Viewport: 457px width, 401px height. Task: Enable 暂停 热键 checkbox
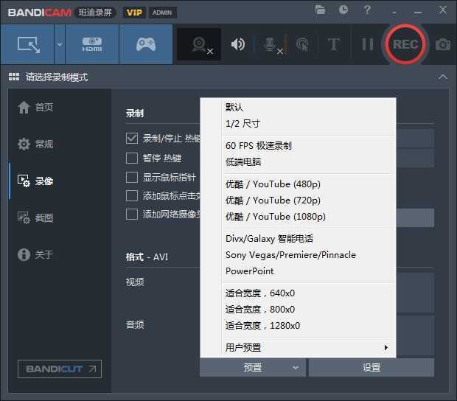point(132,158)
